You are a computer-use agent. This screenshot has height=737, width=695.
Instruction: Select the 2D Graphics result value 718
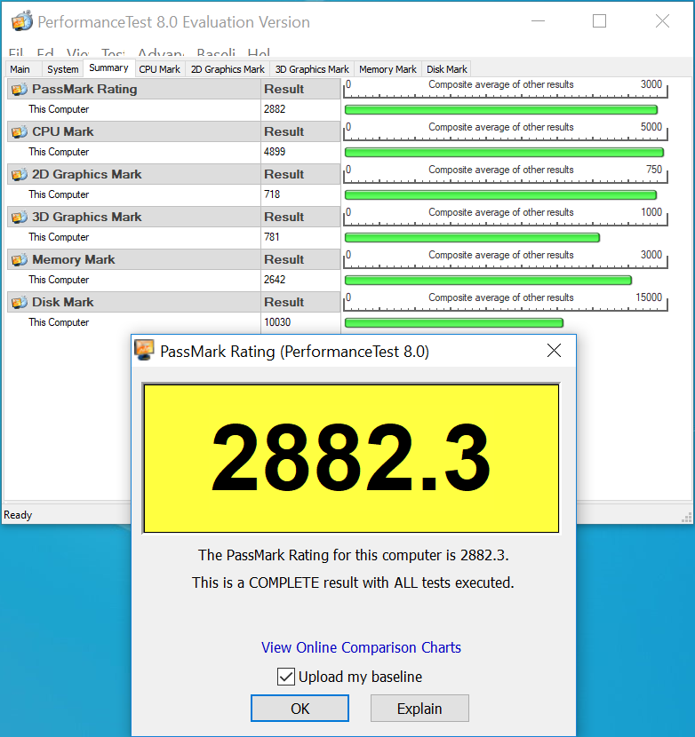(272, 194)
